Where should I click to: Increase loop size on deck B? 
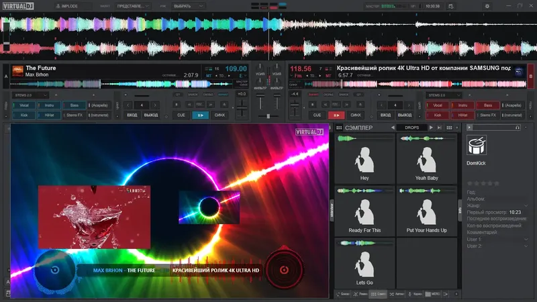[x=409, y=105]
